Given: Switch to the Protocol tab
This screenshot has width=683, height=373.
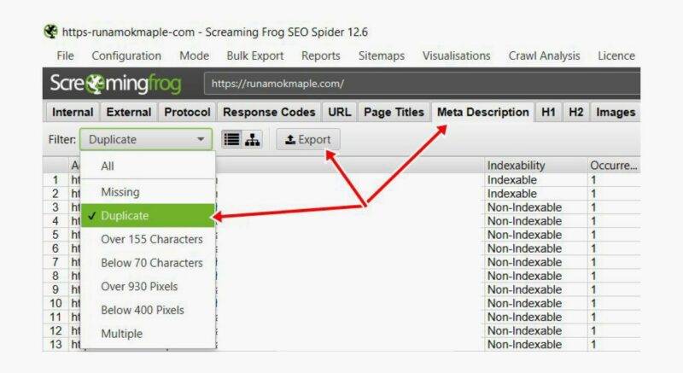Looking at the screenshot, I should coord(187,113).
